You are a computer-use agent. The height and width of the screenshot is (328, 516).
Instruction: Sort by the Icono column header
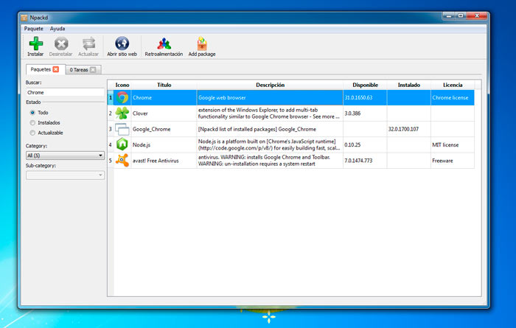pos(122,85)
